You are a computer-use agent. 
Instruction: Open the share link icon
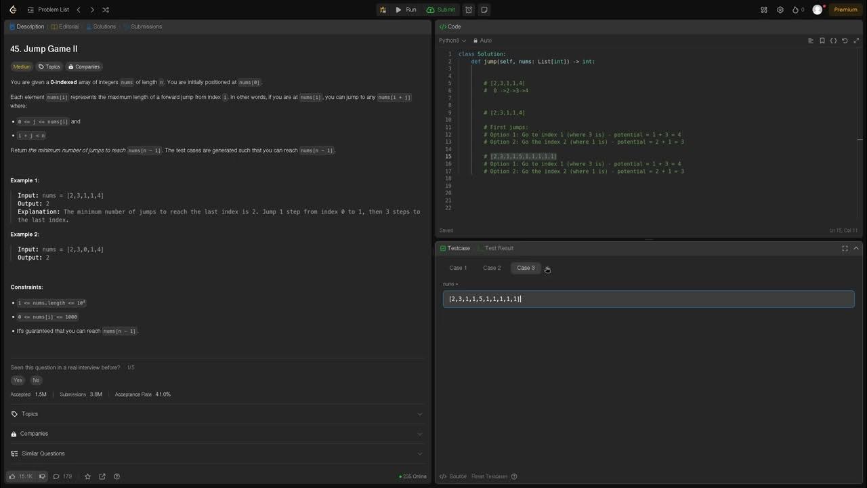click(x=102, y=476)
